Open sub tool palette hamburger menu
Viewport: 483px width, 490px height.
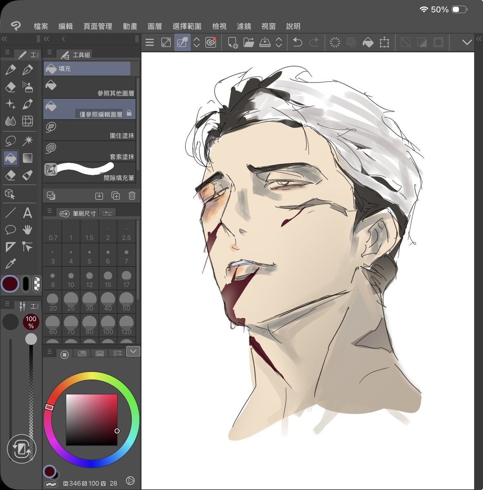pos(49,52)
